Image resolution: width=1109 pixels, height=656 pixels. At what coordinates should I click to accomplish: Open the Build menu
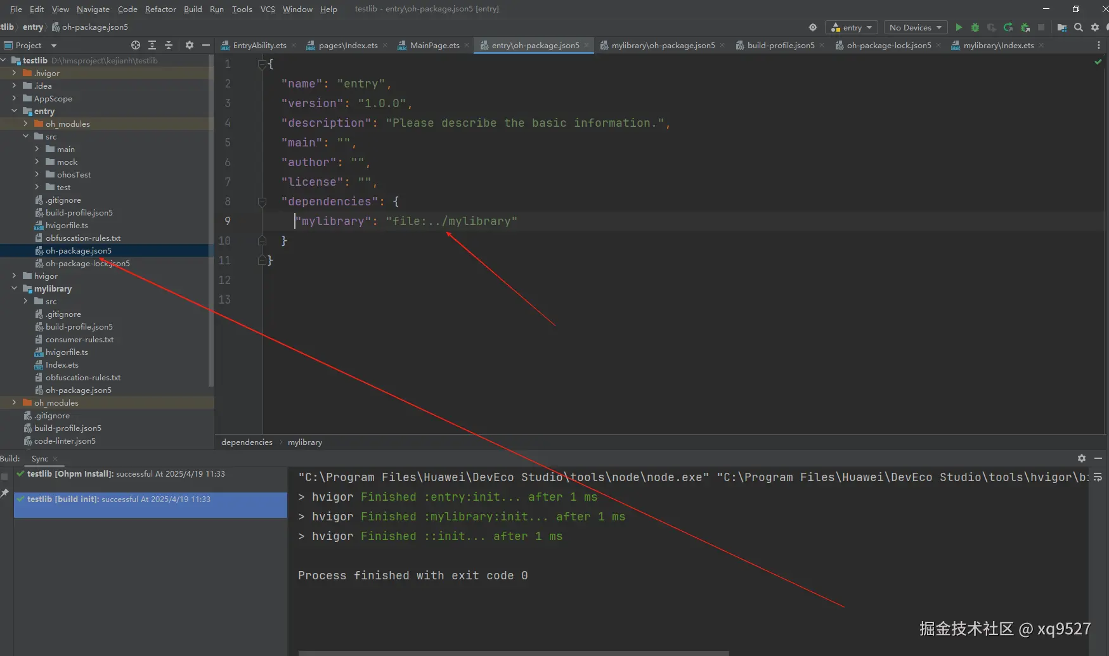tap(193, 9)
